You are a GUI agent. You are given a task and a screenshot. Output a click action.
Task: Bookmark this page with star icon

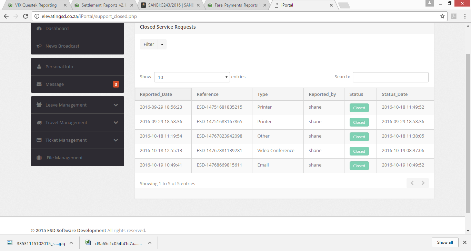pos(442,16)
